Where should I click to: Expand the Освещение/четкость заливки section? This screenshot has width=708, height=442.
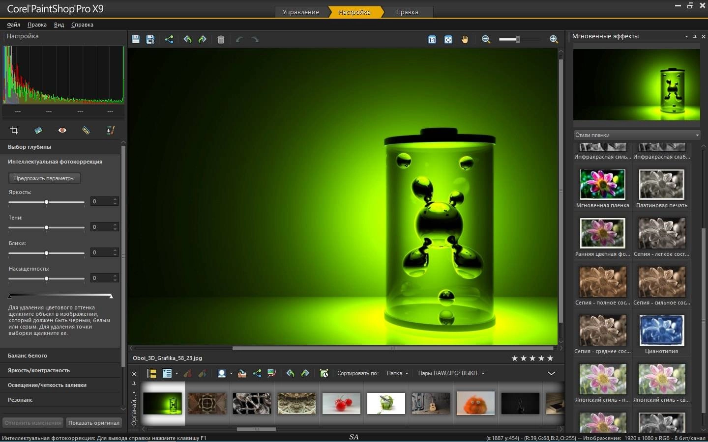(60, 385)
